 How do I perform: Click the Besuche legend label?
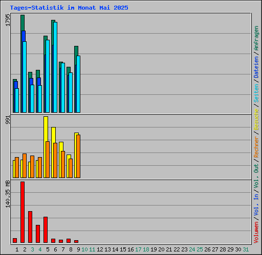[256, 119]
